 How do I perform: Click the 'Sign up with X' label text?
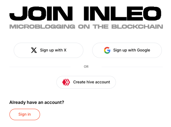point(53,50)
